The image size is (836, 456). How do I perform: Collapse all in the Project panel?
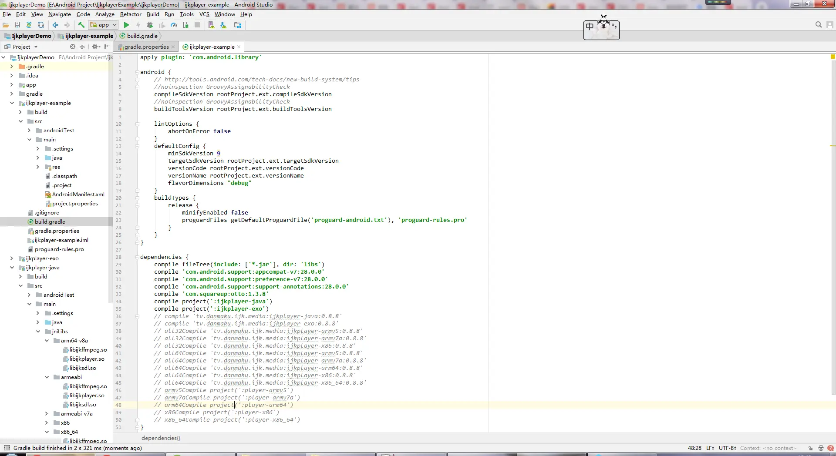tap(82, 47)
